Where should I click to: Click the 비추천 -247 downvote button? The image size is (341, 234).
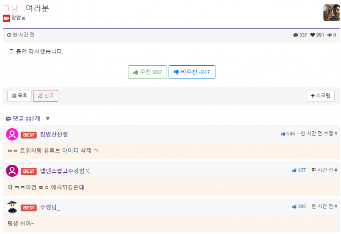click(x=192, y=72)
